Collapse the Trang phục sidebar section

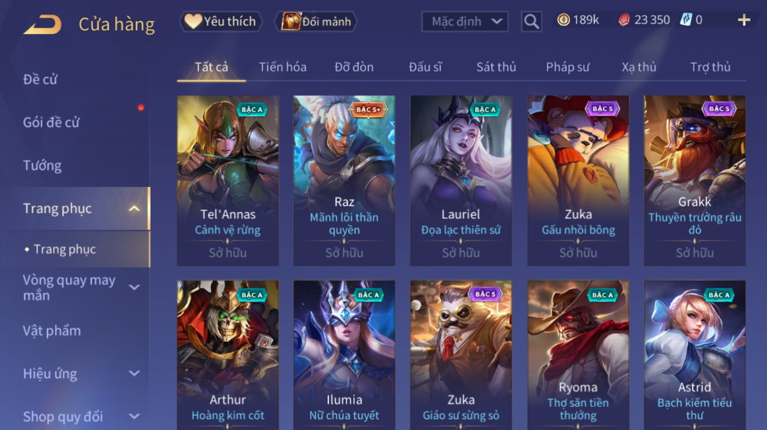click(134, 209)
